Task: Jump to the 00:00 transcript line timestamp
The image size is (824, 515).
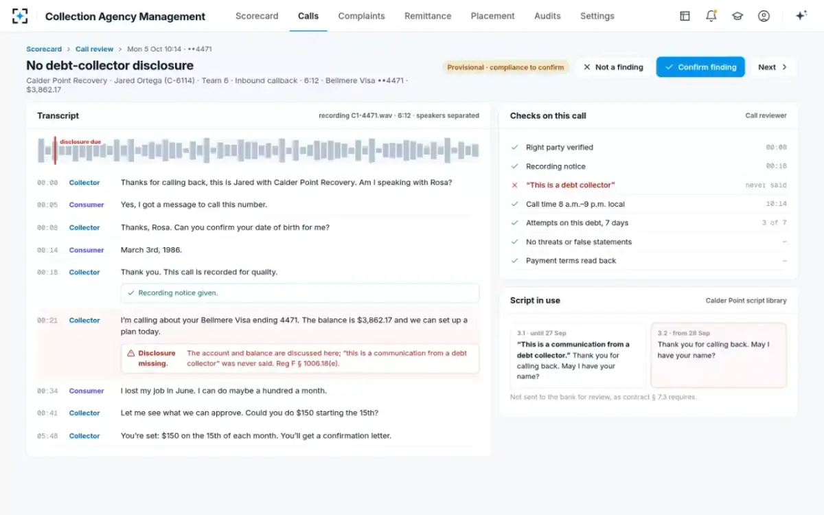Action: click(x=47, y=183)
